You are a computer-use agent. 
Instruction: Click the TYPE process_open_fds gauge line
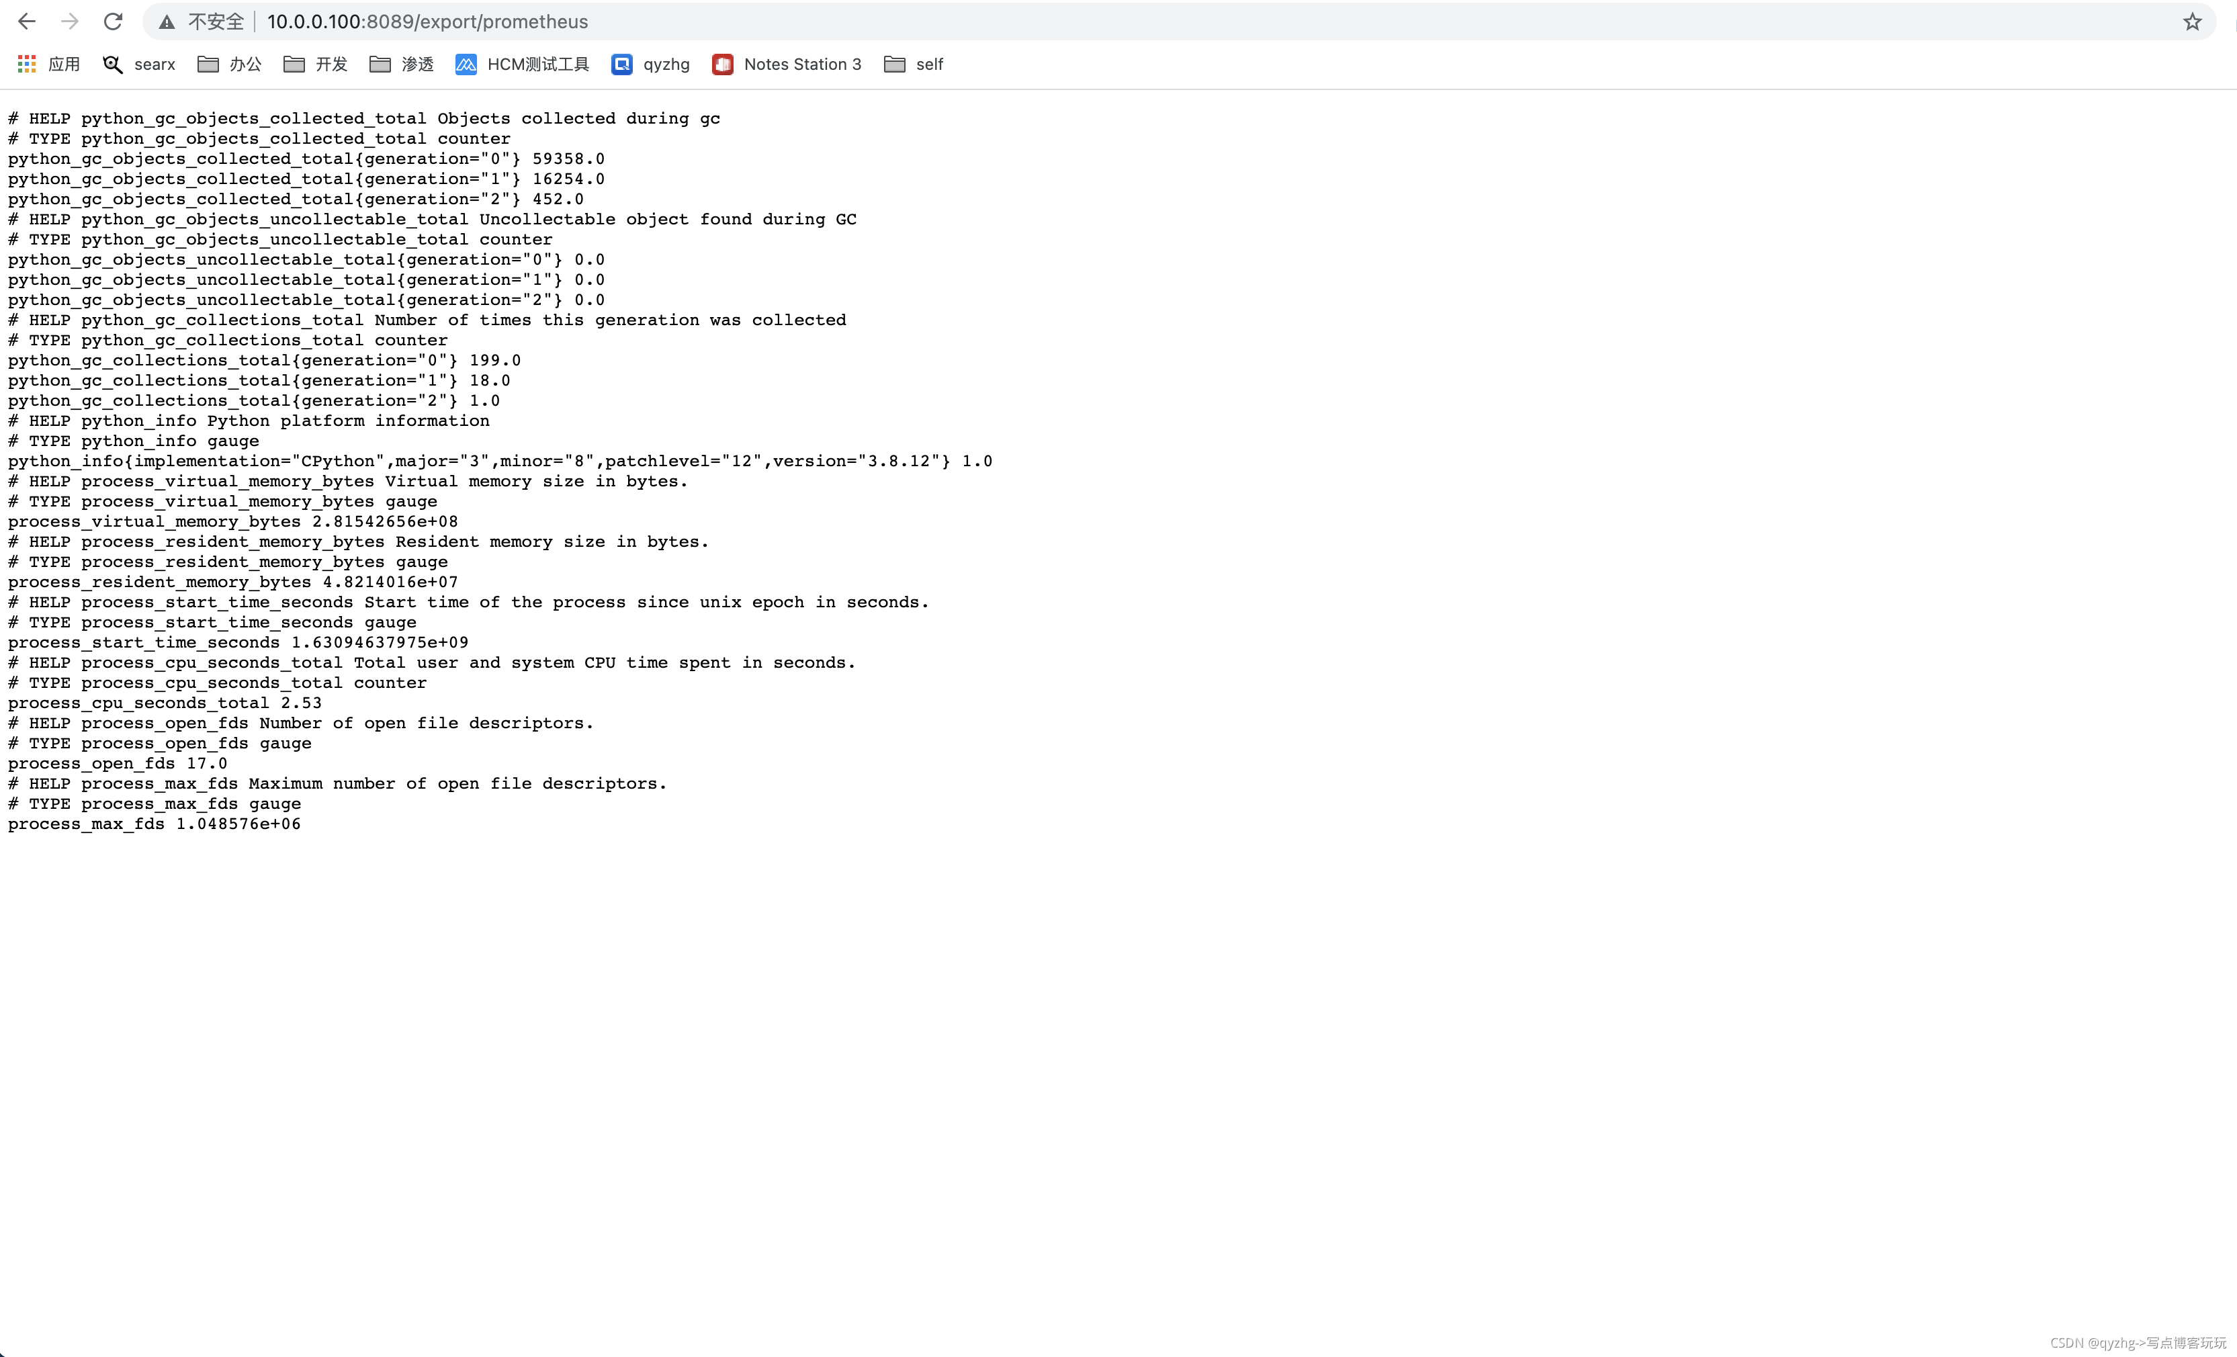(x=160, y=744)
